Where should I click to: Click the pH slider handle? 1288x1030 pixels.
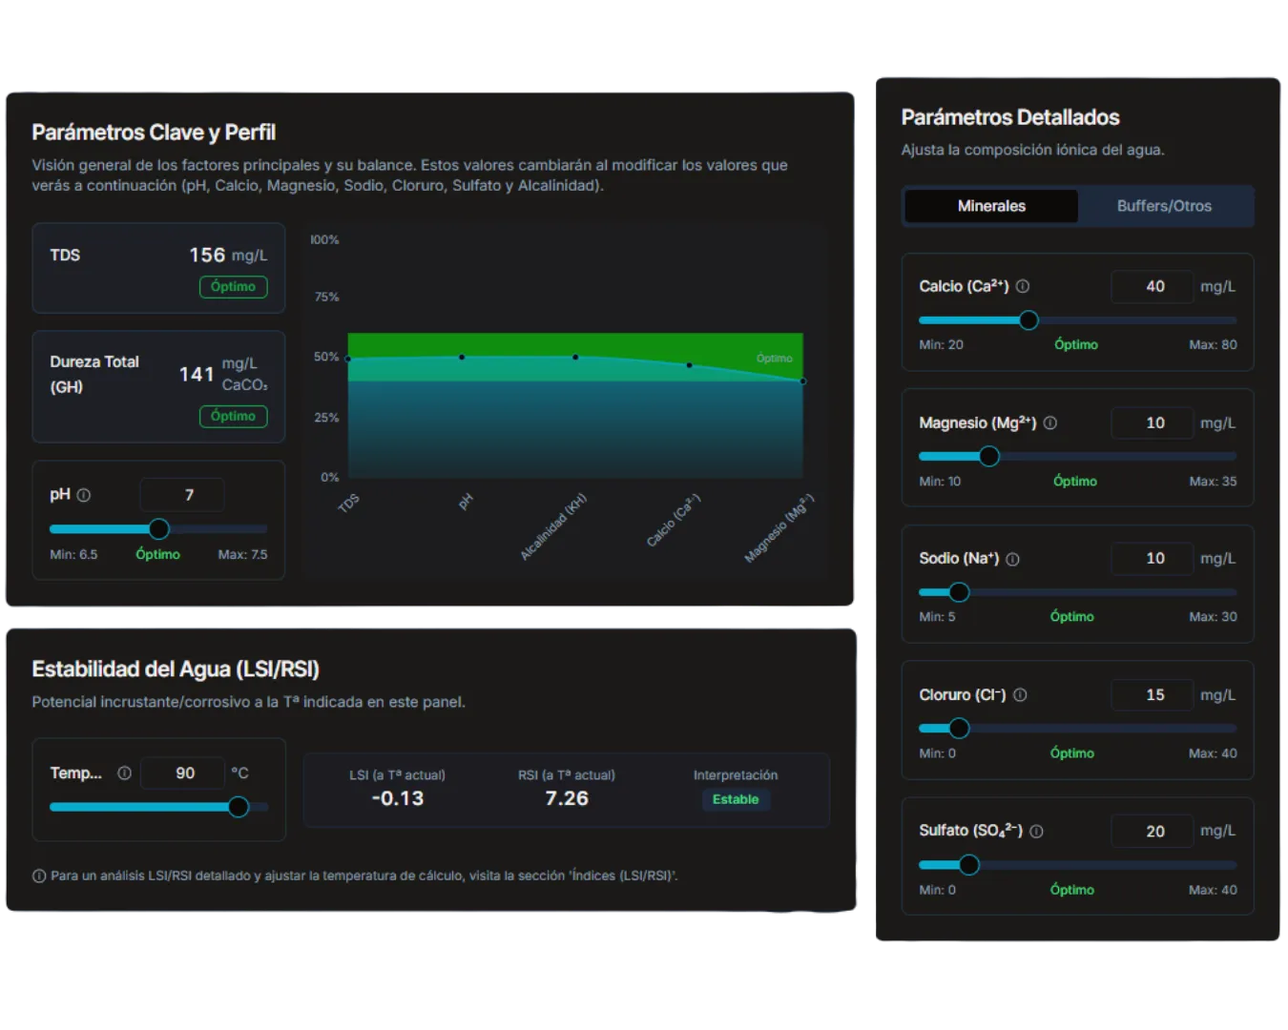[x=159, y=528]
